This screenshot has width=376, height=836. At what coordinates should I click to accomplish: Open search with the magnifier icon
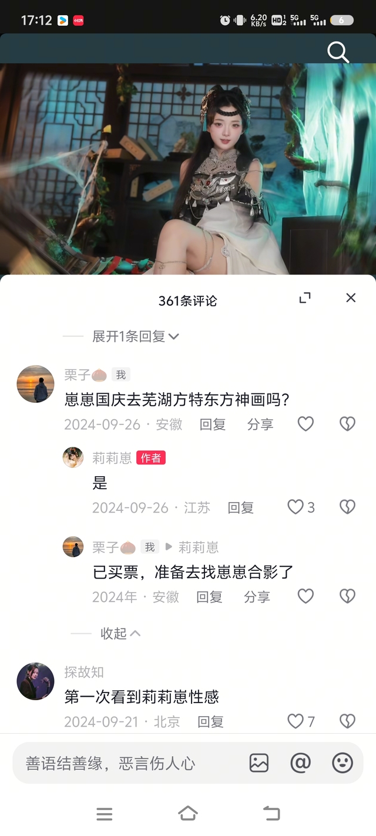click(x=338, y=52)
